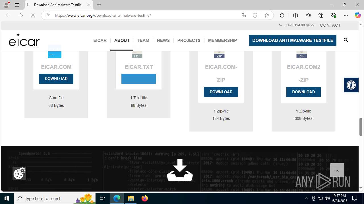Open the notification center

click(355, 198)
